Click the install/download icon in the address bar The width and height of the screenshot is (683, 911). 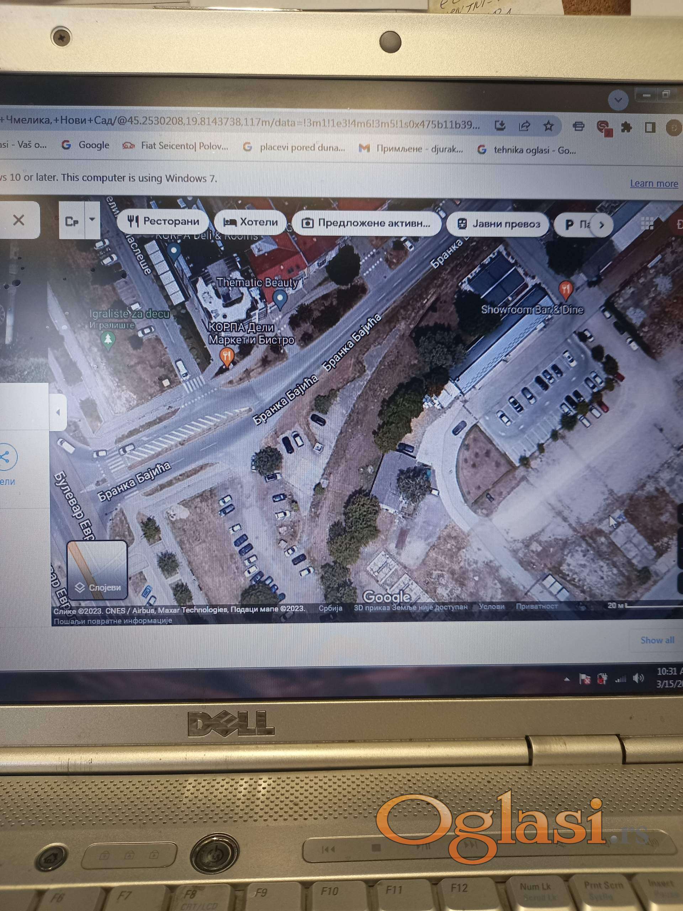pos(500,125)
